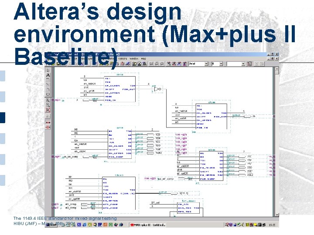
Task: Click the vertical scrollbar up arrow
Action: coord(277,69)
